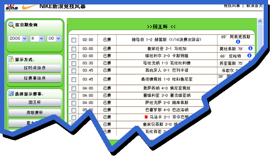The height and width of the screenshot is (161, 277).
Task: Tick checkbox for 巴塞罗那 4-0 巴达洛纳 match
Action: (x=74, y=110)
